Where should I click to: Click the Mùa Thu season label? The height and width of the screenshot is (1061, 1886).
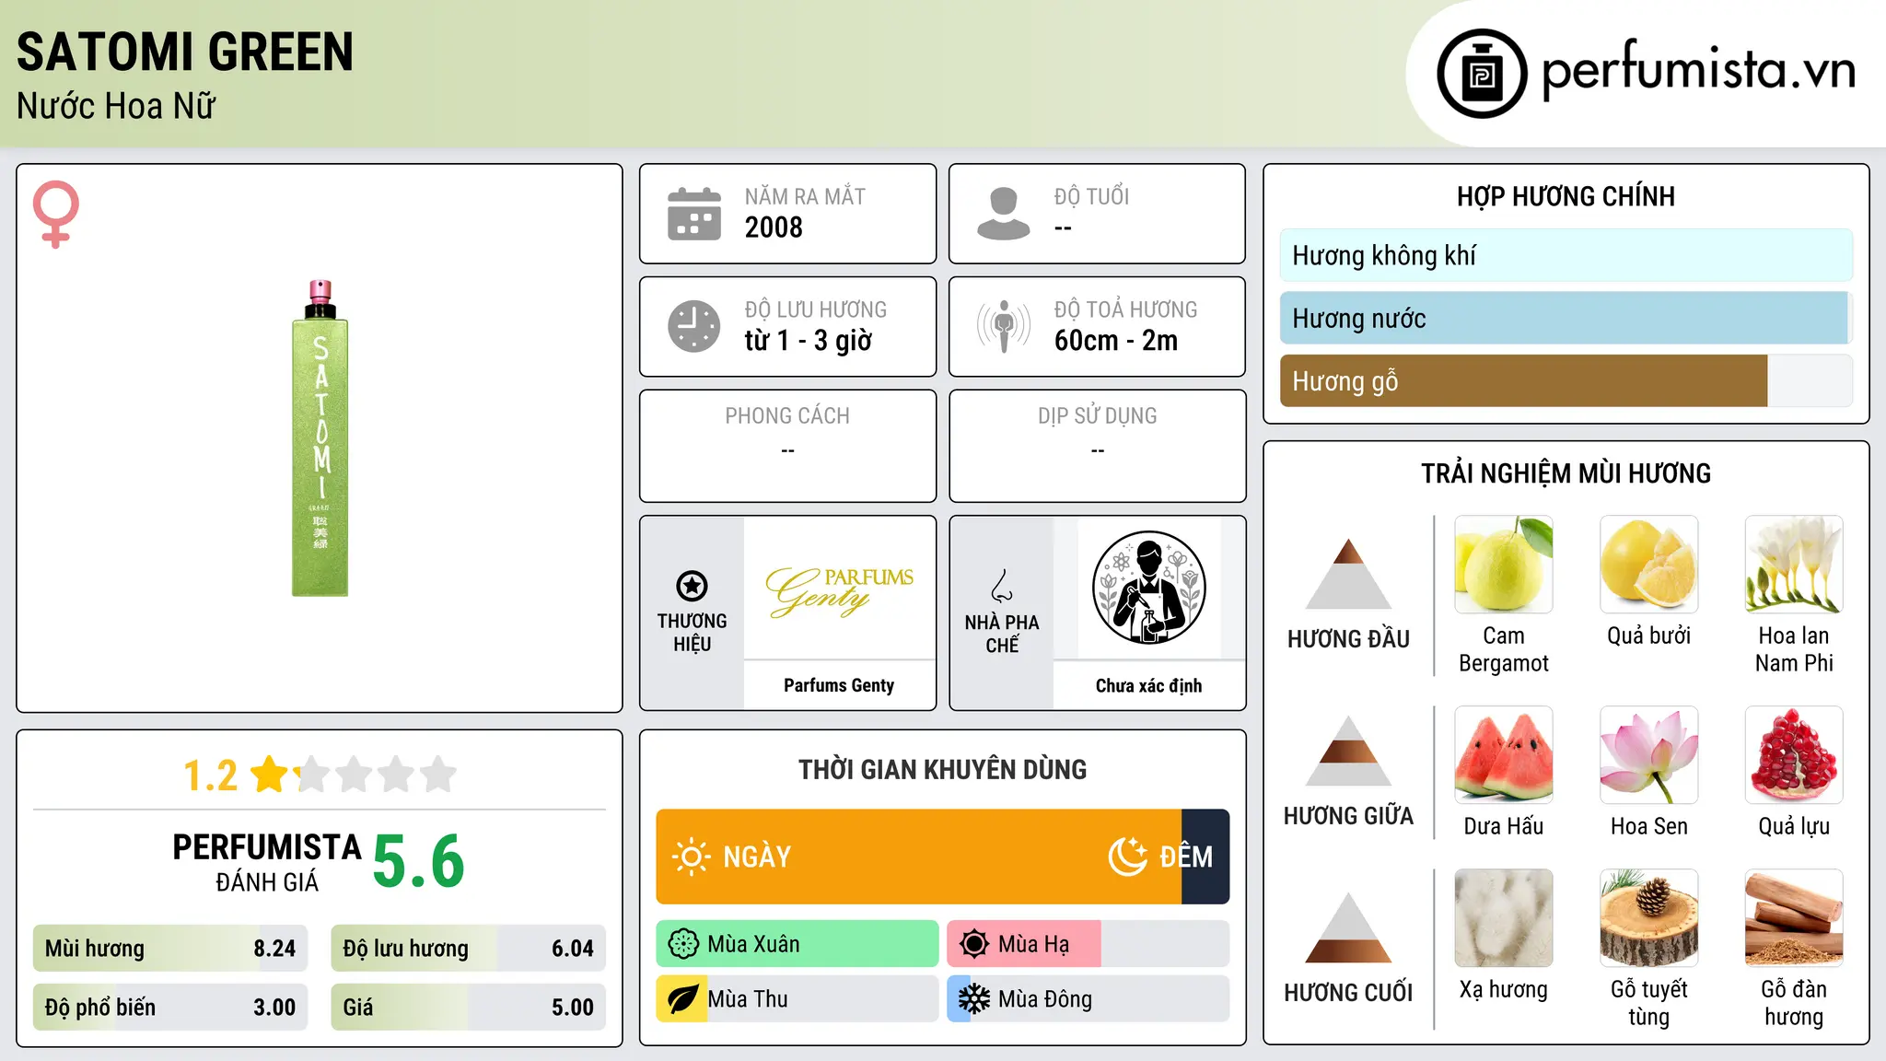tap(748, 999)
